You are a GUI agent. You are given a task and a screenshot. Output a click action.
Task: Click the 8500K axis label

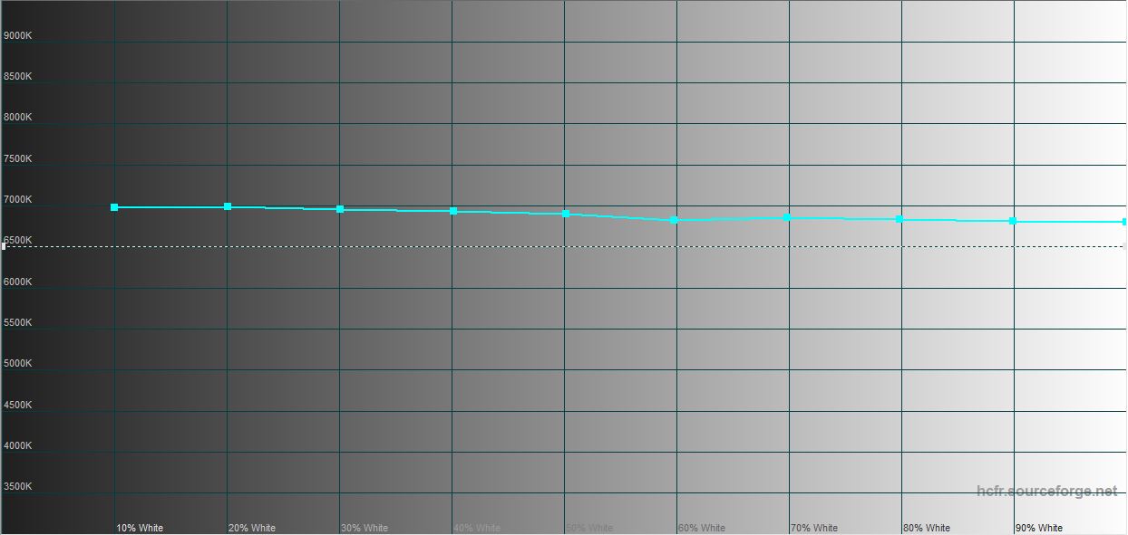18,76
